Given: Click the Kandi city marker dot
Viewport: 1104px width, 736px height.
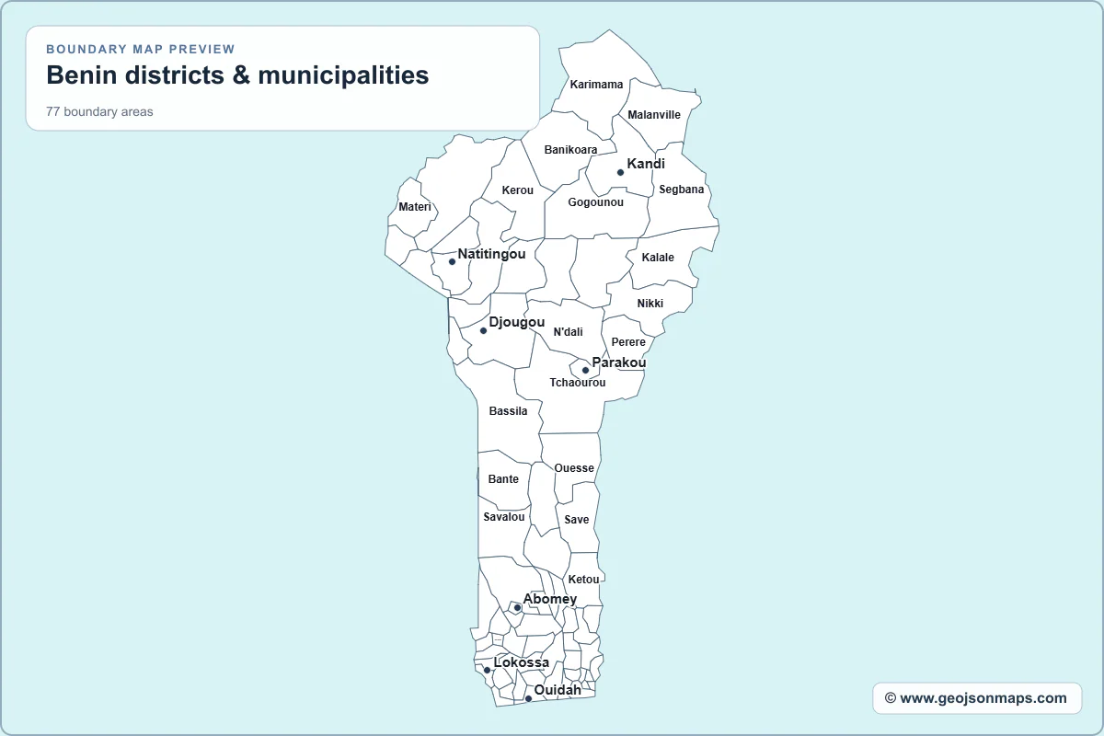Looking at the screenshot, I should click(x=620, y=172).
